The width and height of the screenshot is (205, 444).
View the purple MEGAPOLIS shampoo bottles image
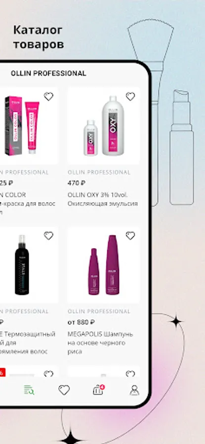click(104, 265)
